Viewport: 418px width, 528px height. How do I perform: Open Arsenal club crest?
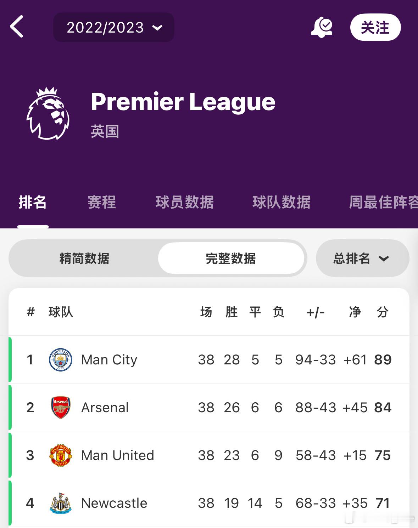pyautogui.click(x=61, y=407)
